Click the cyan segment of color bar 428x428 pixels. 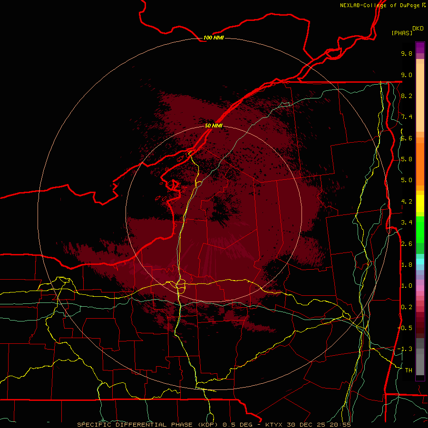coord(420,262)
